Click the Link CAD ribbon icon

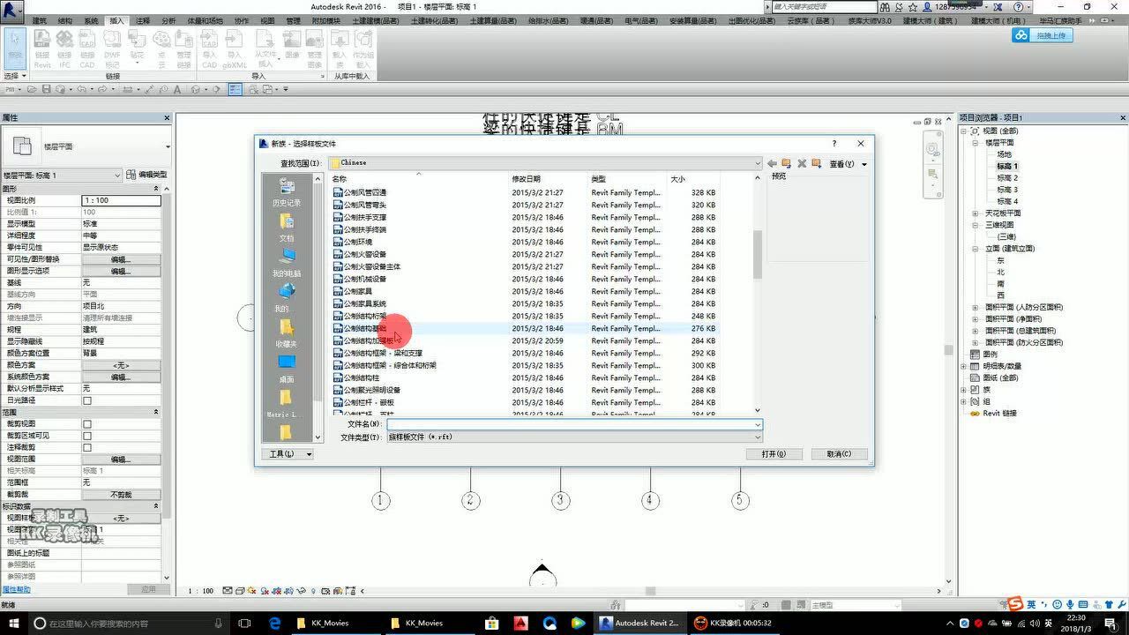pyautogui.click(x=87, y=47)
